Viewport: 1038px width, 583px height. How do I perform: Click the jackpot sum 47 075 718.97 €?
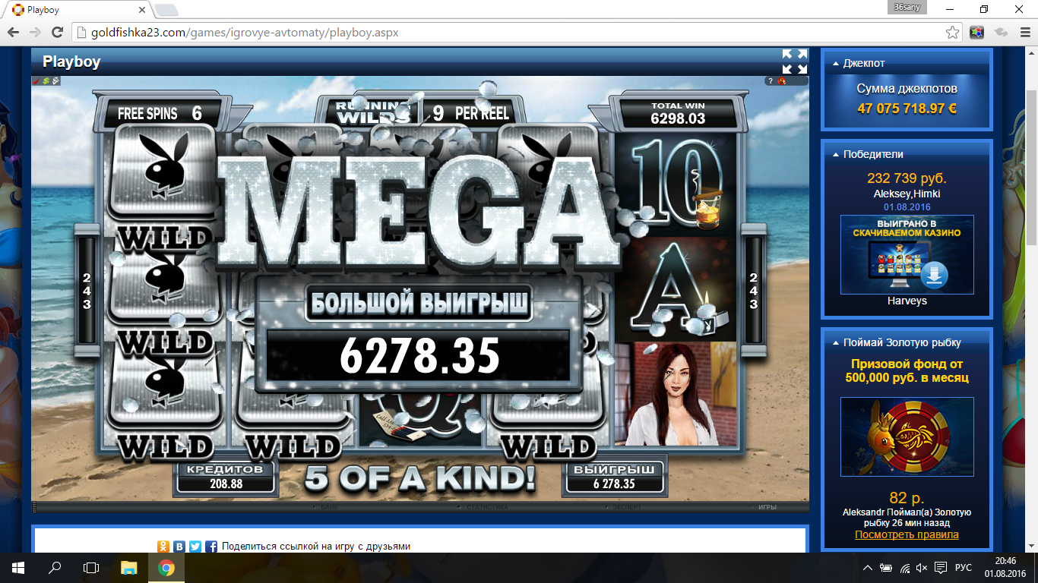point(907,109)
